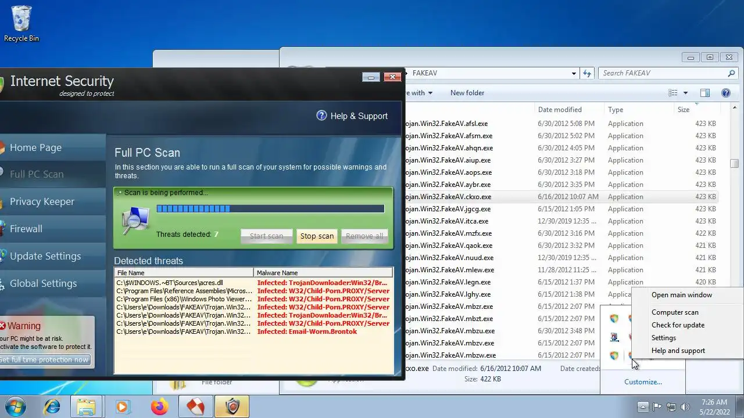Open the Firewall section

click(52, 229)
